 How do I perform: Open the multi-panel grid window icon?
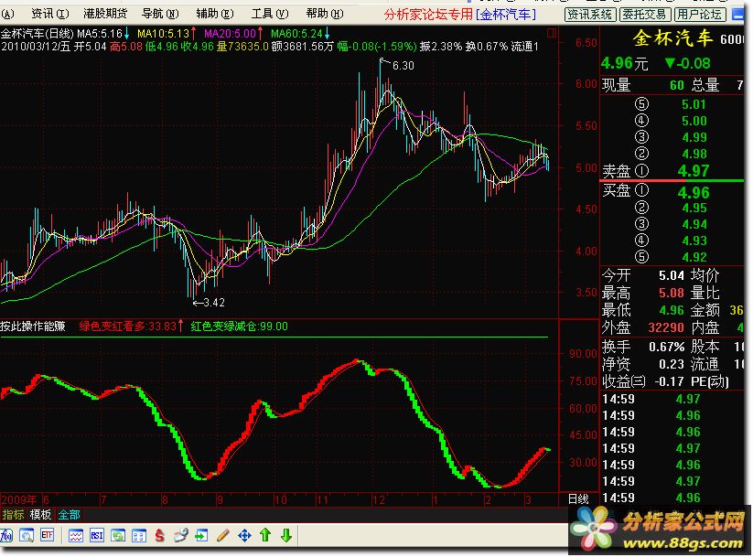[x=139, y=536]
